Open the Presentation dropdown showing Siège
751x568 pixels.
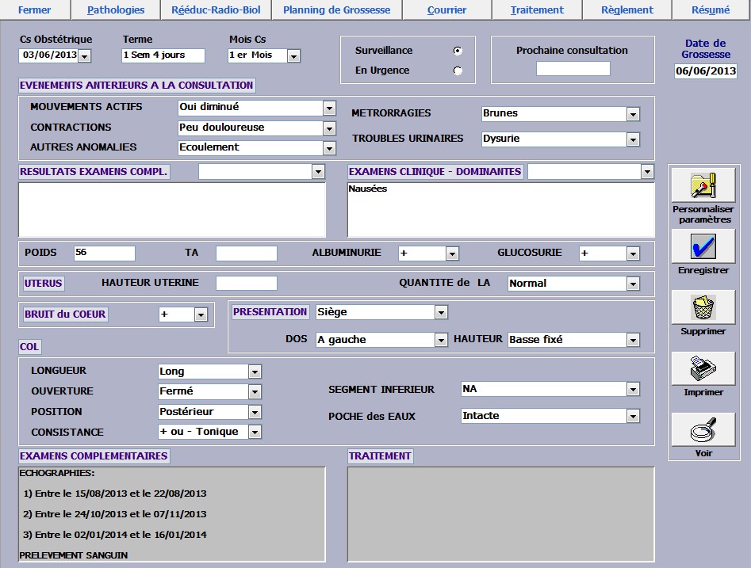[441, 313]
